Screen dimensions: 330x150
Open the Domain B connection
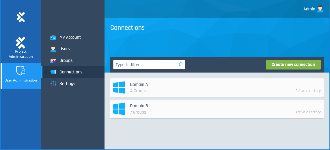pyautogui.click(x=217, y=109)
